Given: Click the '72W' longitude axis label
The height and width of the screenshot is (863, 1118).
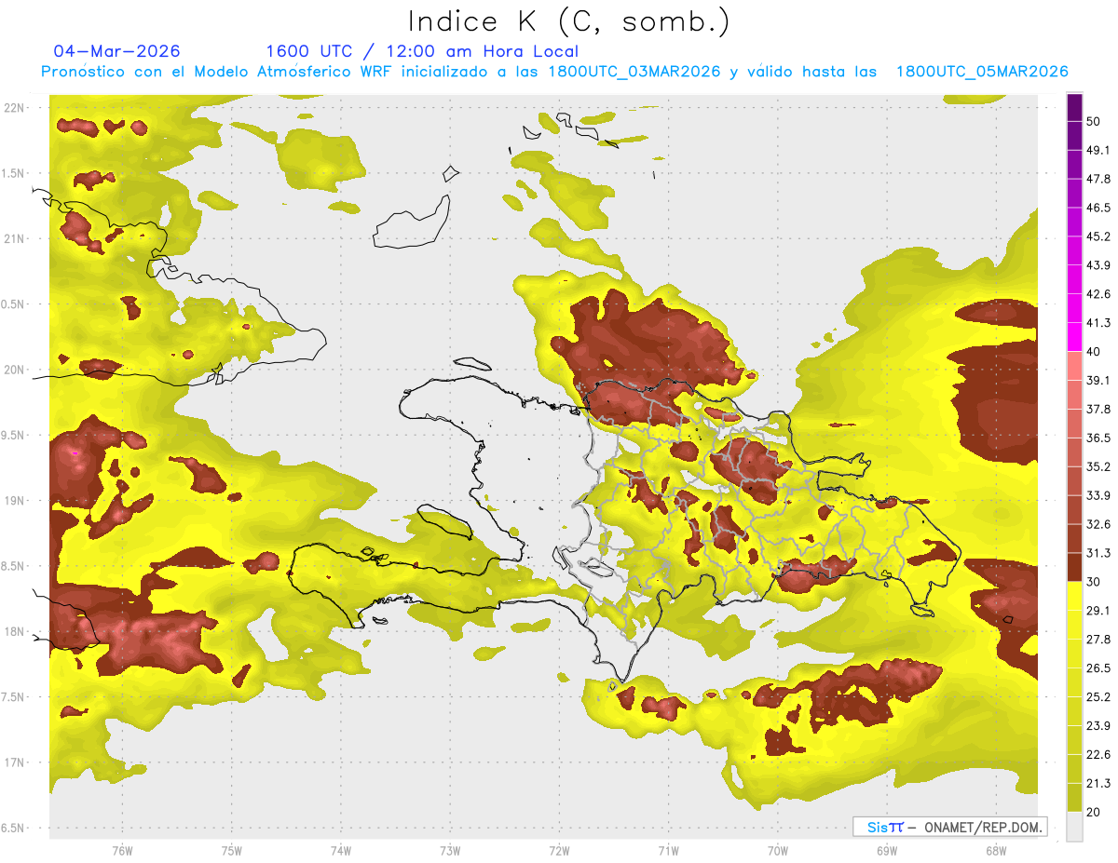Looking at the screenshot, I should [559, 851].
